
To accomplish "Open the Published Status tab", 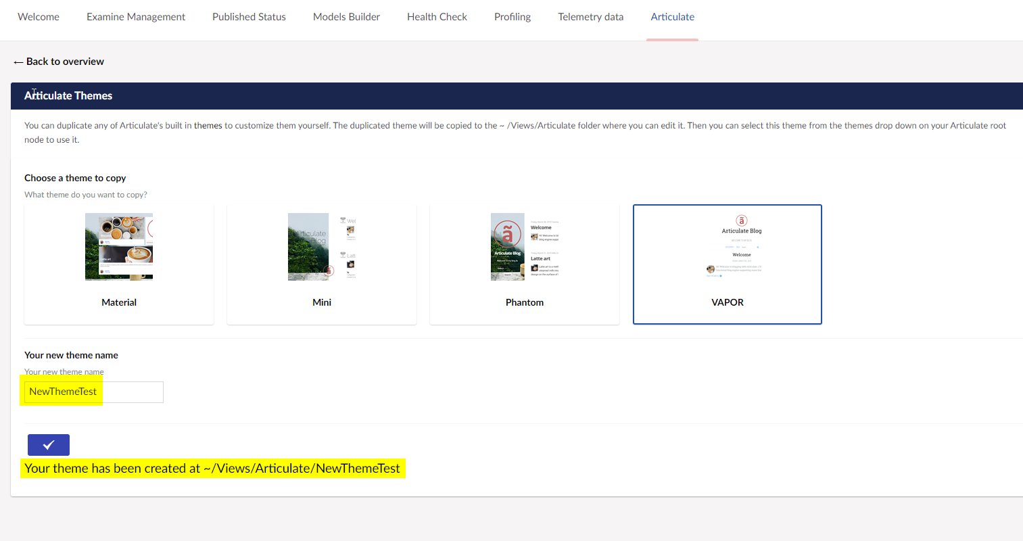I will tap(249, 17).
